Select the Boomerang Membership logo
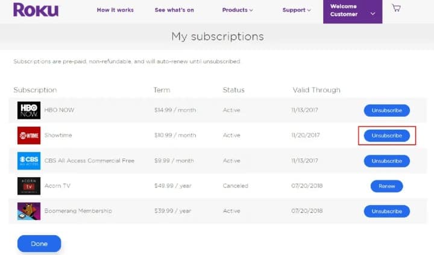This screenshot has width=434, height=255. (29, 211)
